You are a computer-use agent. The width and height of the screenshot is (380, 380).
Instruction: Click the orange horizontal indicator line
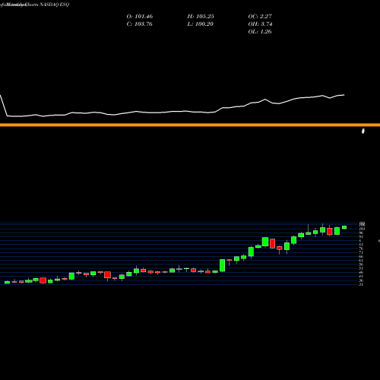click(x=190, y=125)
